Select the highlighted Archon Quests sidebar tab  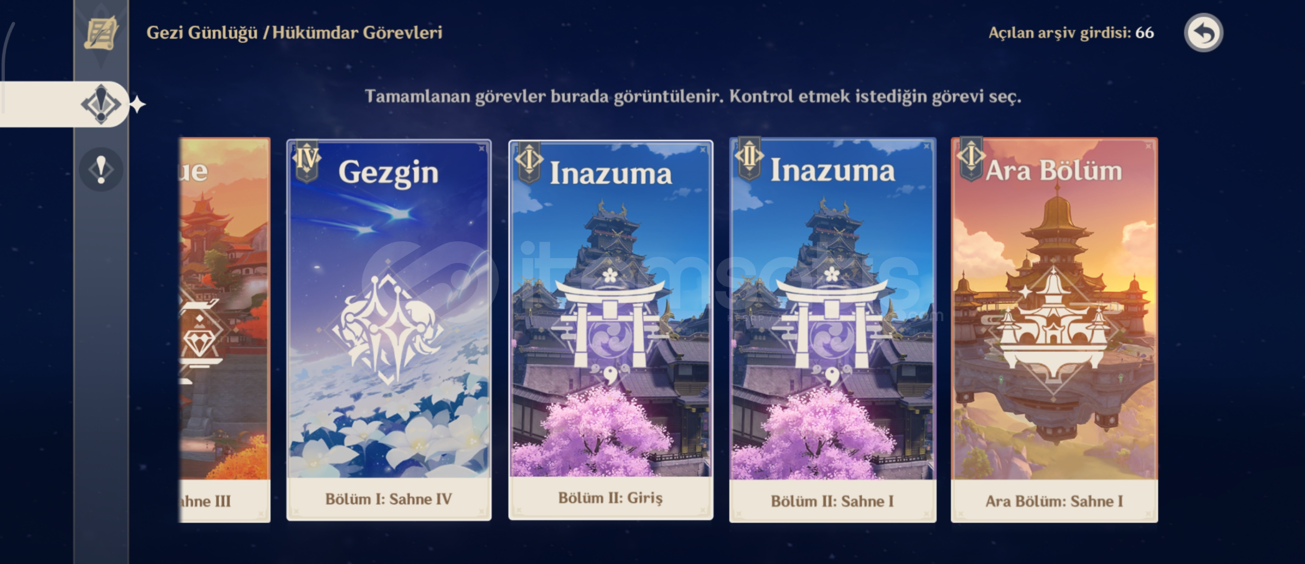coord(65,104)
